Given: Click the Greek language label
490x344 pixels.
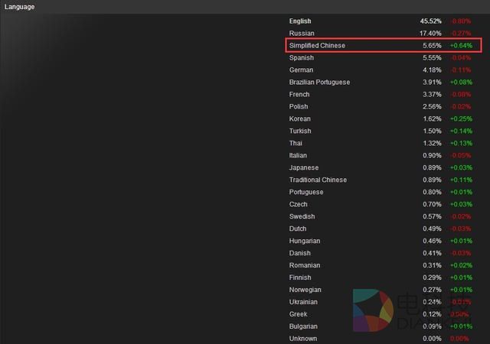Looking at the screenshot, I should [298, 314].
